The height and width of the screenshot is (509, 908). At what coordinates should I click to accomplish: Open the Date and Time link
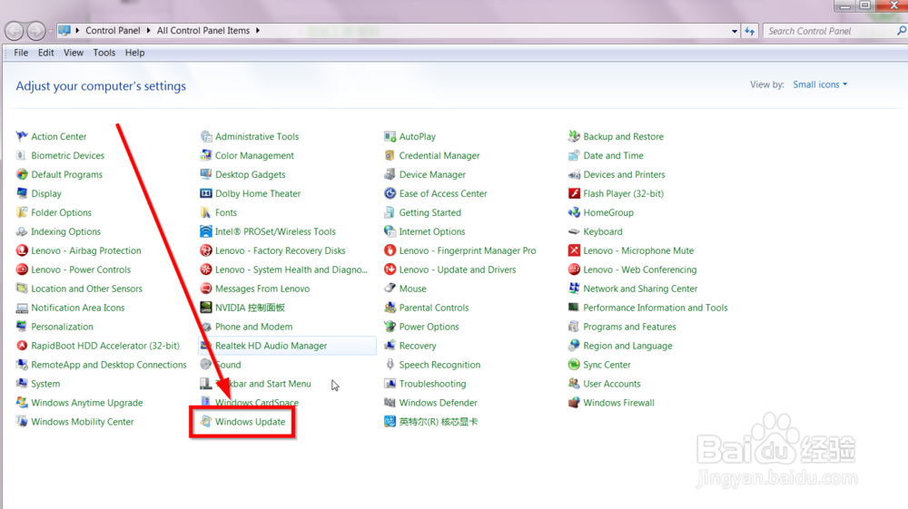click(x=613, y=155)
